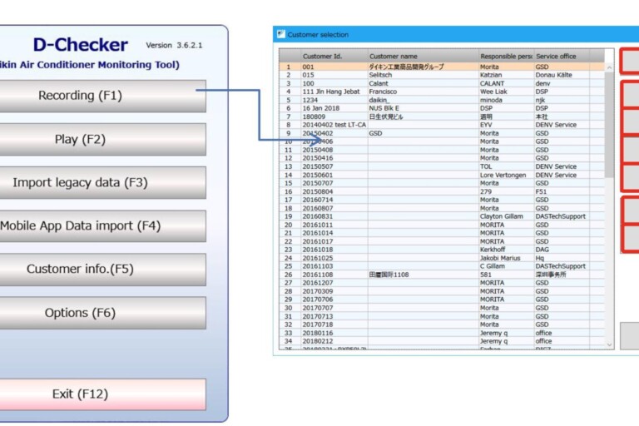Select customer Id 20150707
Image resolution: width=639 pixels, height=426 pixels.
[x=442, y=183]
